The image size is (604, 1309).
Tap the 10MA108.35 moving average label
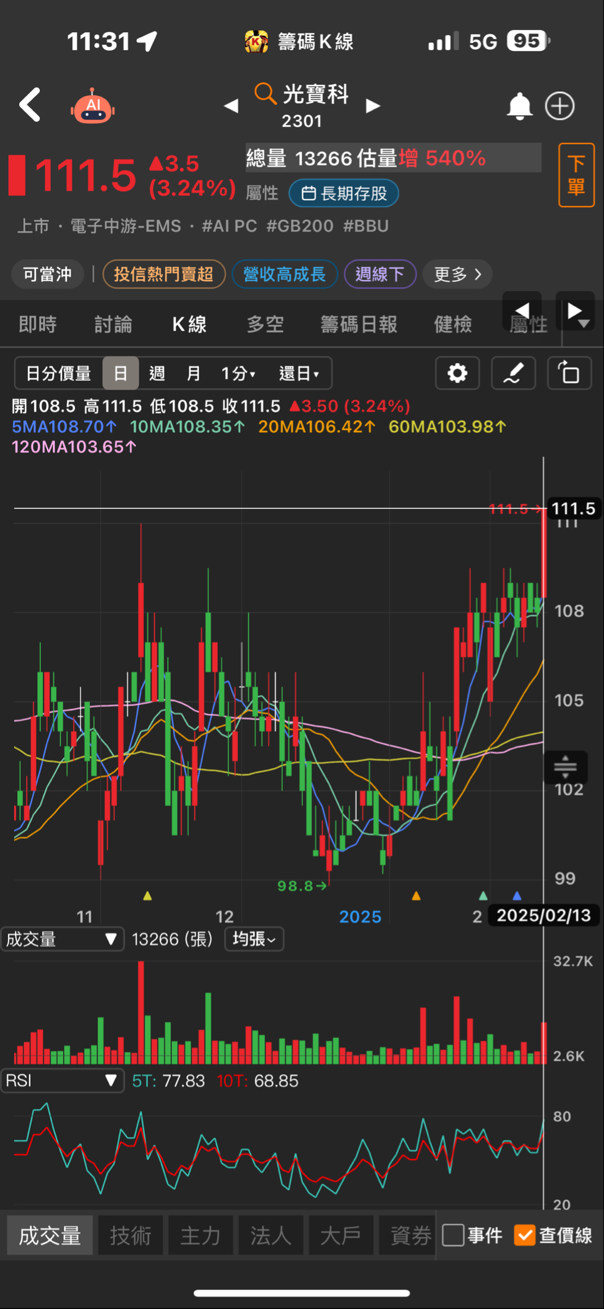point(188,426)
